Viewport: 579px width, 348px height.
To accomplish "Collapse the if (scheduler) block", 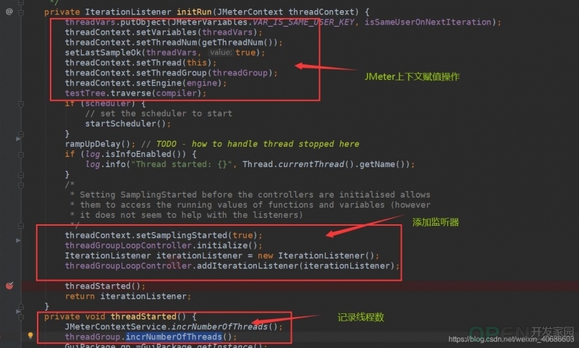I will click(21, 104).
